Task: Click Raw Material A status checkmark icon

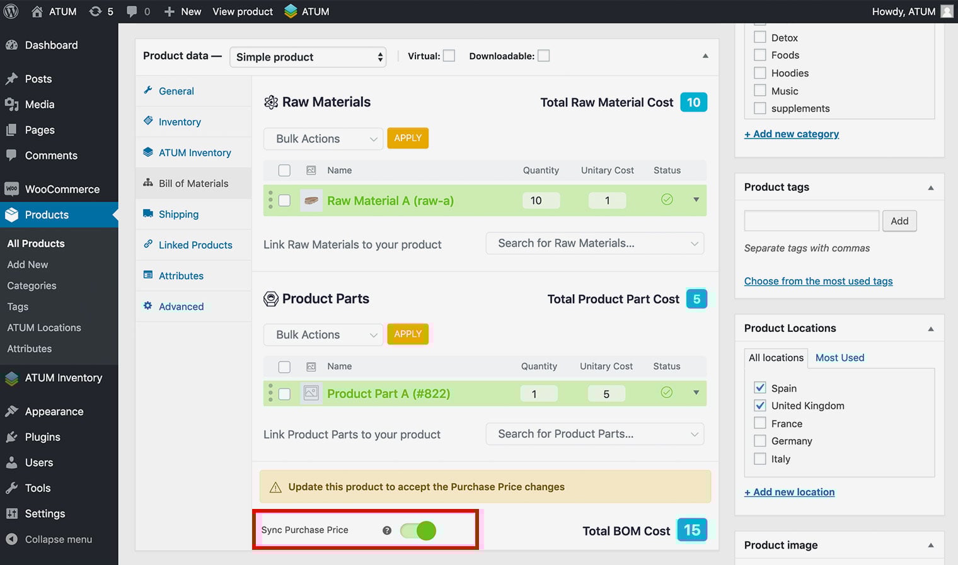Action: (x=667, y=200)
